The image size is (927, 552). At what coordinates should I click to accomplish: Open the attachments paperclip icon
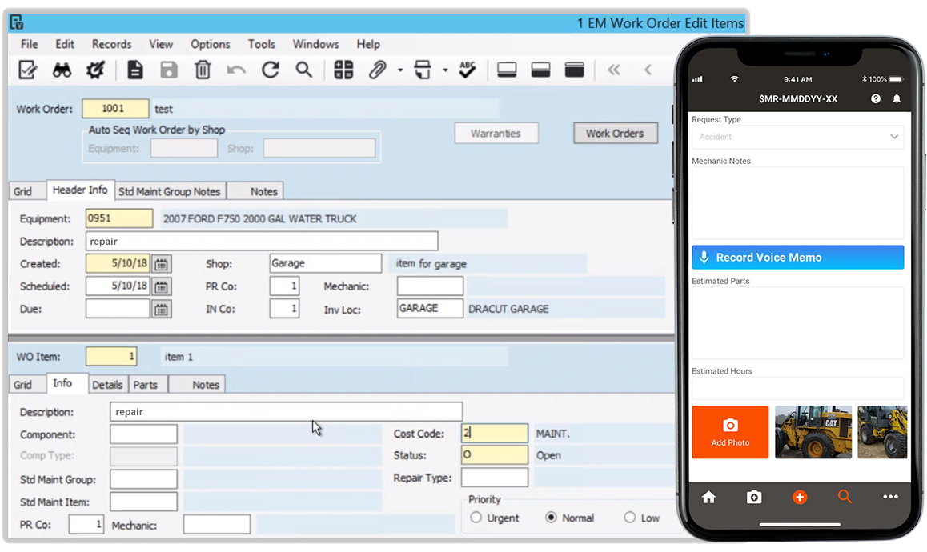376,70
